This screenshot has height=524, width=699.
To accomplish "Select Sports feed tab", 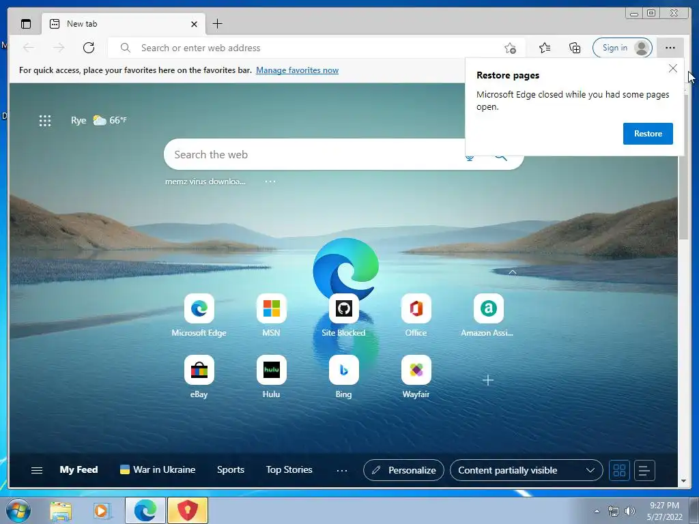I will click(x=231, y=469).
